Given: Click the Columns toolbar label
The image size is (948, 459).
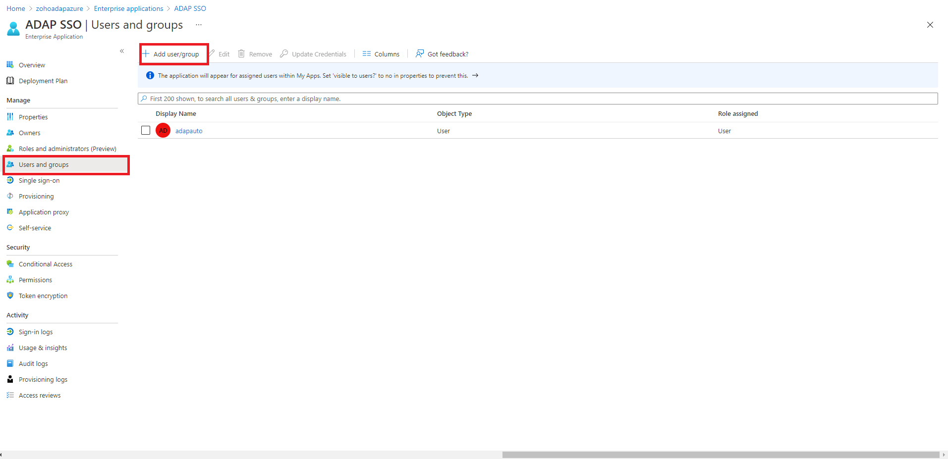Looking at the screenshot, I should [387, 54].
